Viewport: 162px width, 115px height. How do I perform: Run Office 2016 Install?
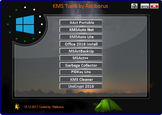(81, 44)
